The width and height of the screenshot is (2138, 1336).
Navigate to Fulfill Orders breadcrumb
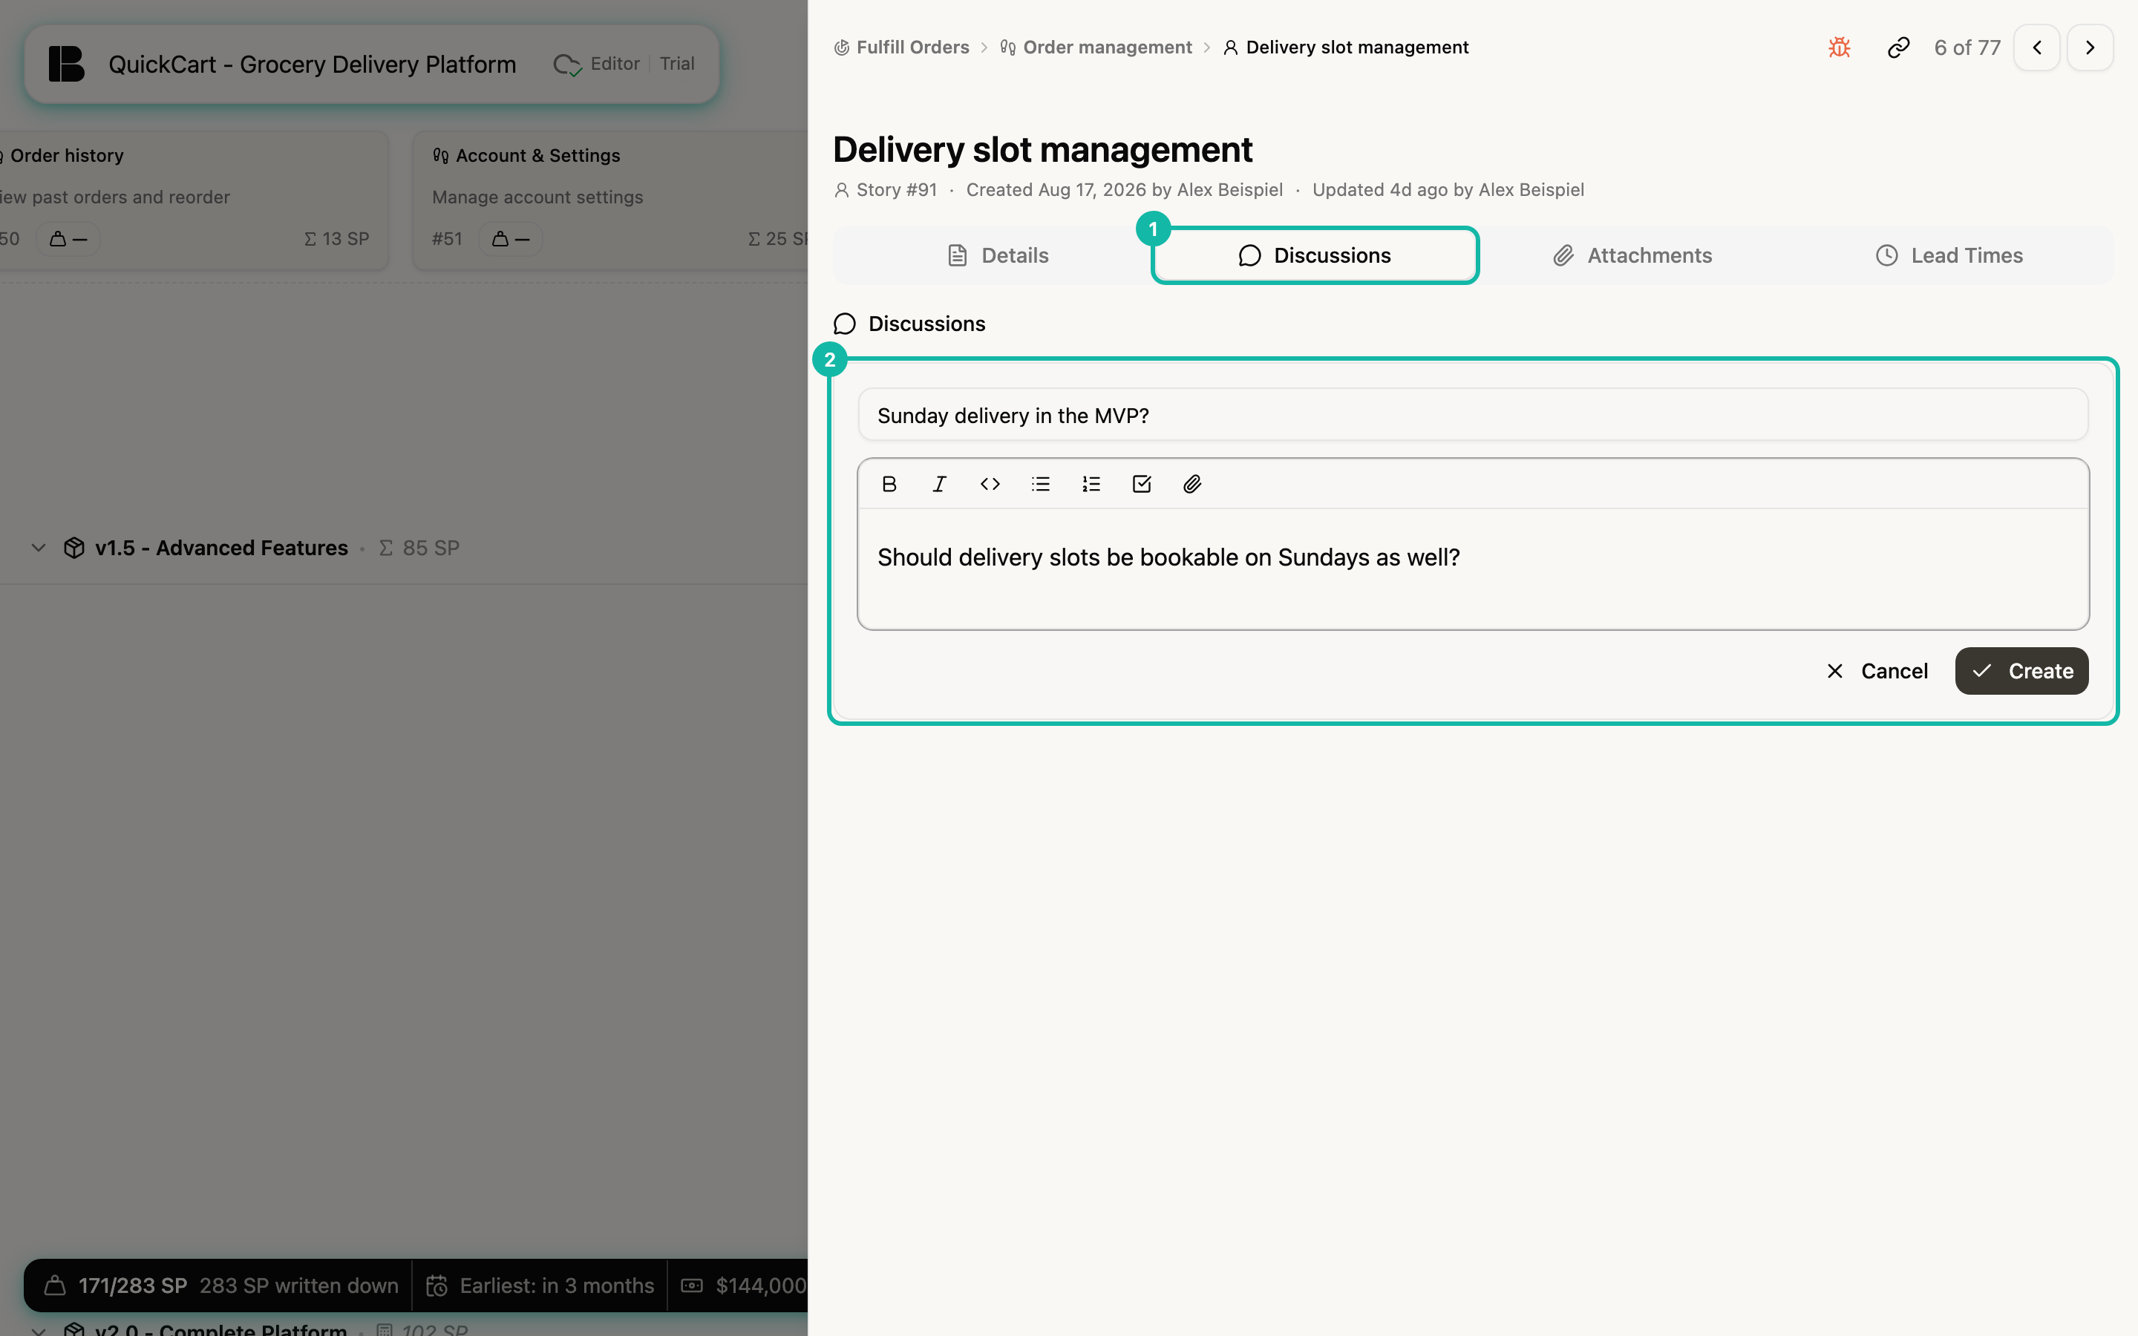[901, 47]
